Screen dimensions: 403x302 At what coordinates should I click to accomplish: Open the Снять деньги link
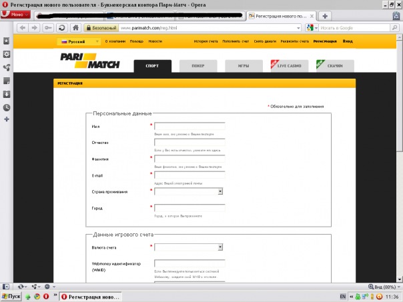(x=265, y=41)
